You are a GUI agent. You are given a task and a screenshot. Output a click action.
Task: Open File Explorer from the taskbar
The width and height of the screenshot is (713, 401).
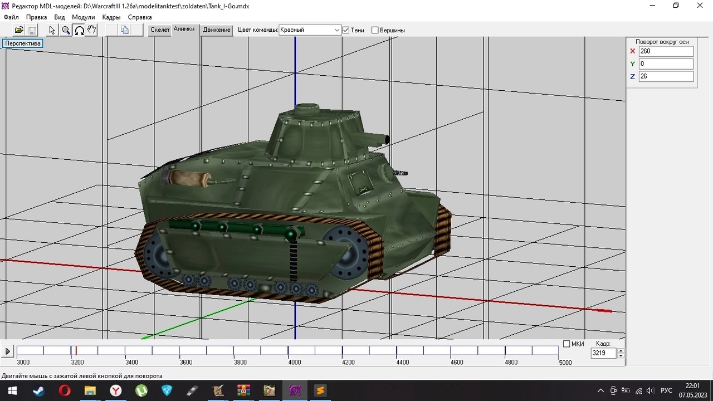pos(90,390)
